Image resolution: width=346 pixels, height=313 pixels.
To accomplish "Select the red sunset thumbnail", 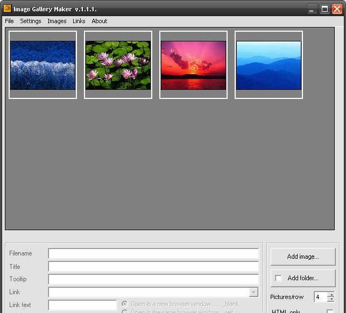I will [x=193, y=65].
